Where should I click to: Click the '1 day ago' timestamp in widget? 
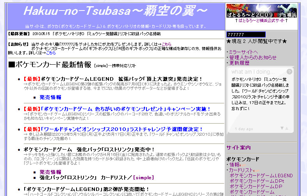pyautogui.click(x=244, y=129)
